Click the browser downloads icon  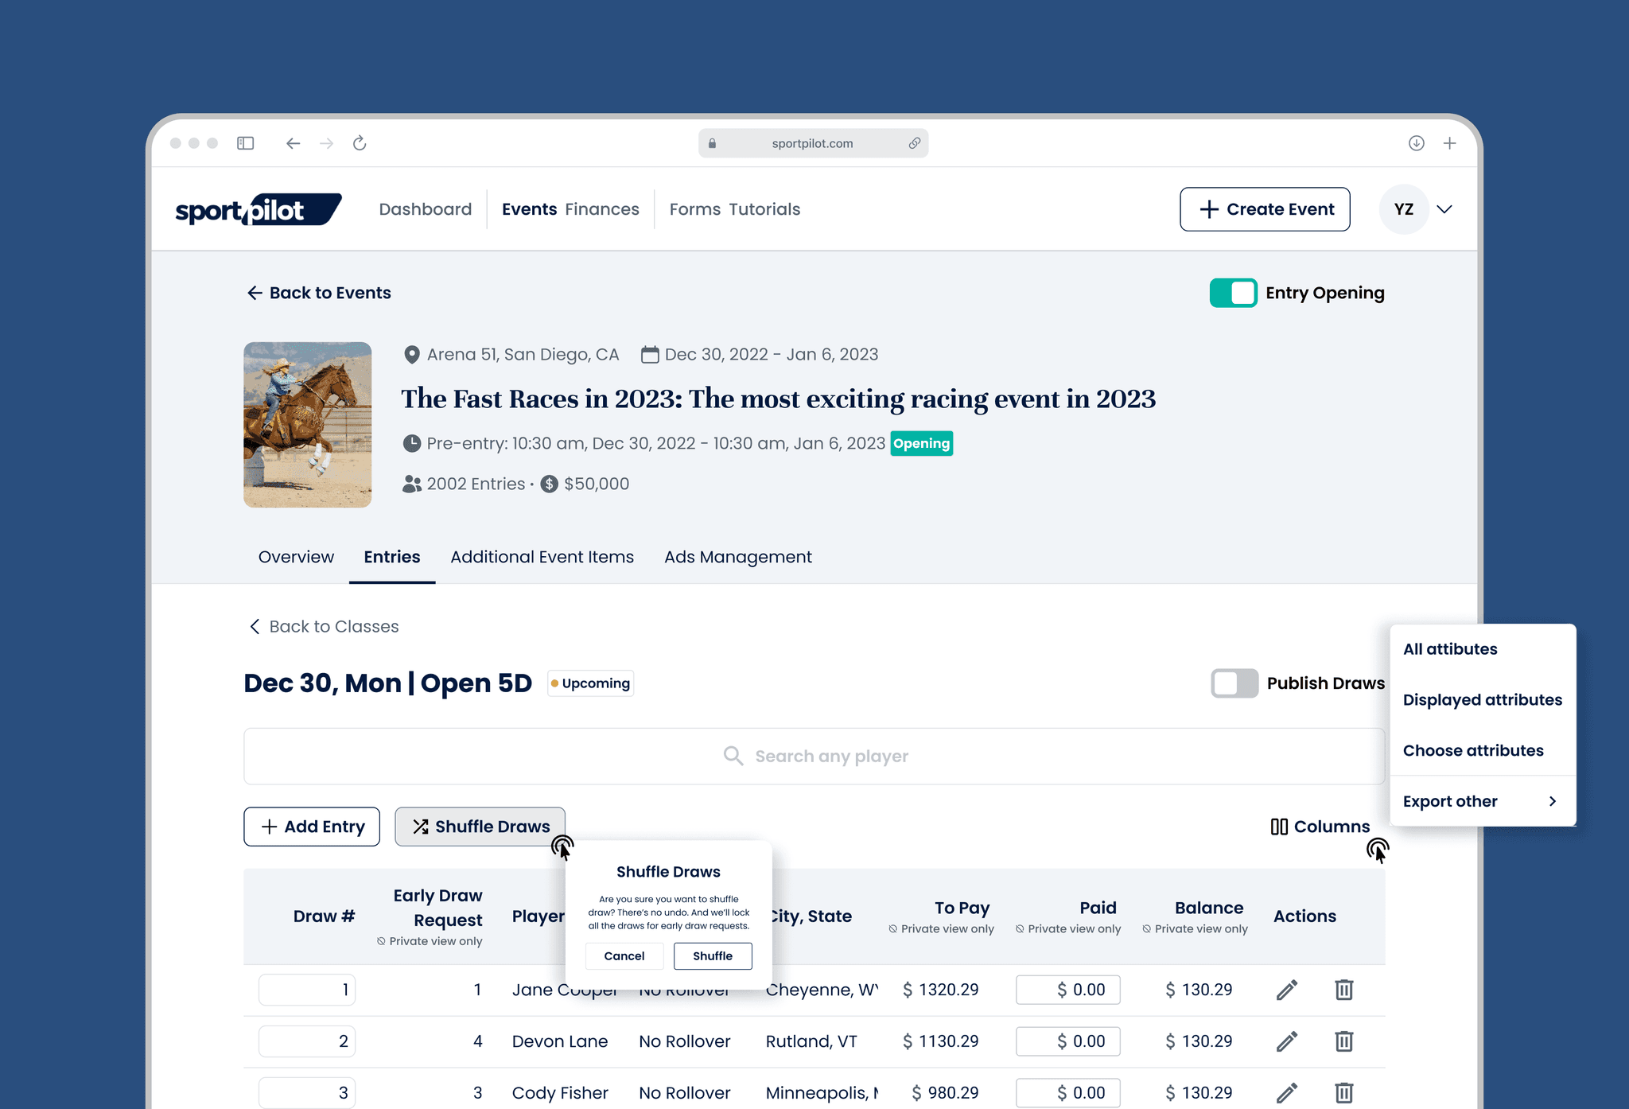pyautogui.click(x=1416, y=143)
